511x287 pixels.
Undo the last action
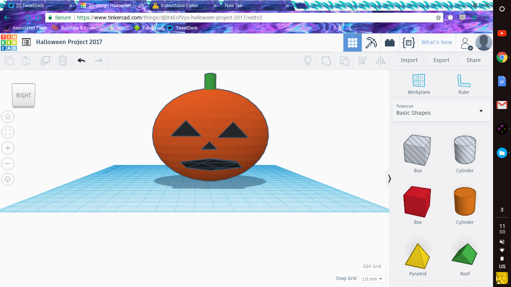[82, 61]
